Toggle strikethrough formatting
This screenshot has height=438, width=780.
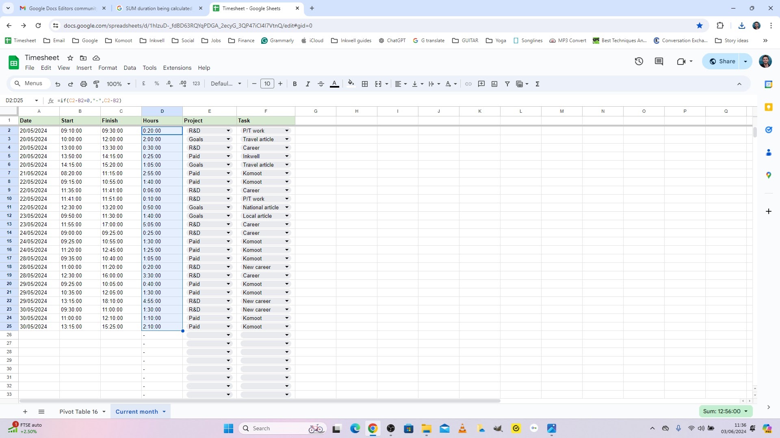321,84
